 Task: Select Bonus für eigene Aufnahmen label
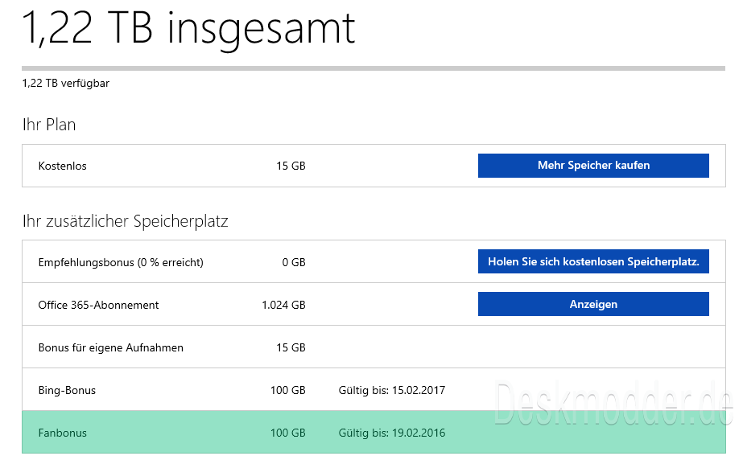tap(111, 347)
